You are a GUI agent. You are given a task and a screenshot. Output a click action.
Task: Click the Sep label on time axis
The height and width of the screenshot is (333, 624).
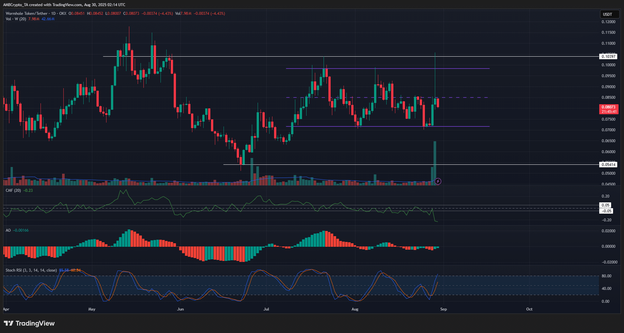tap(443, 309)
